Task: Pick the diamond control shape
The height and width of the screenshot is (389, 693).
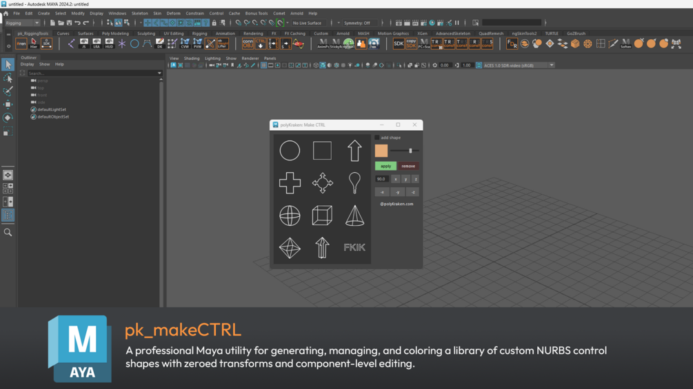Action: [x=290, y=247]
